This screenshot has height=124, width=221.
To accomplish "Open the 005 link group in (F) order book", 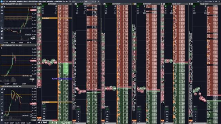I will [115, 13].
